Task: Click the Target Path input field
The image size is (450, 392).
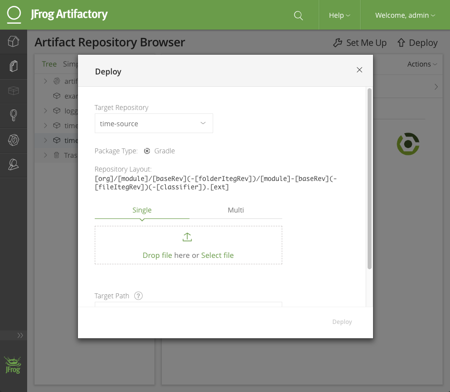Action: [188, 304]
